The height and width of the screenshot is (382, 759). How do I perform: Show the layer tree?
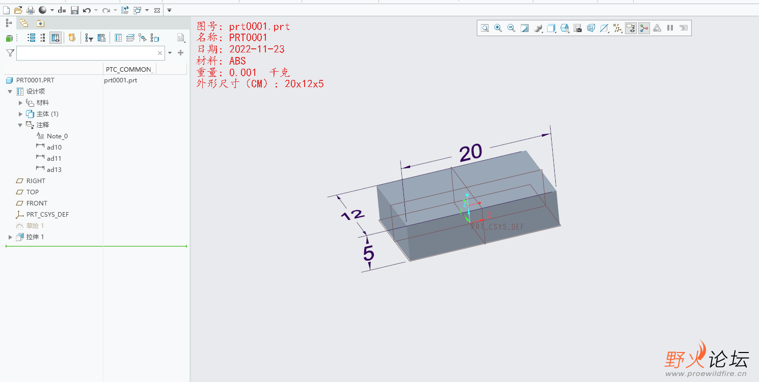130,38
